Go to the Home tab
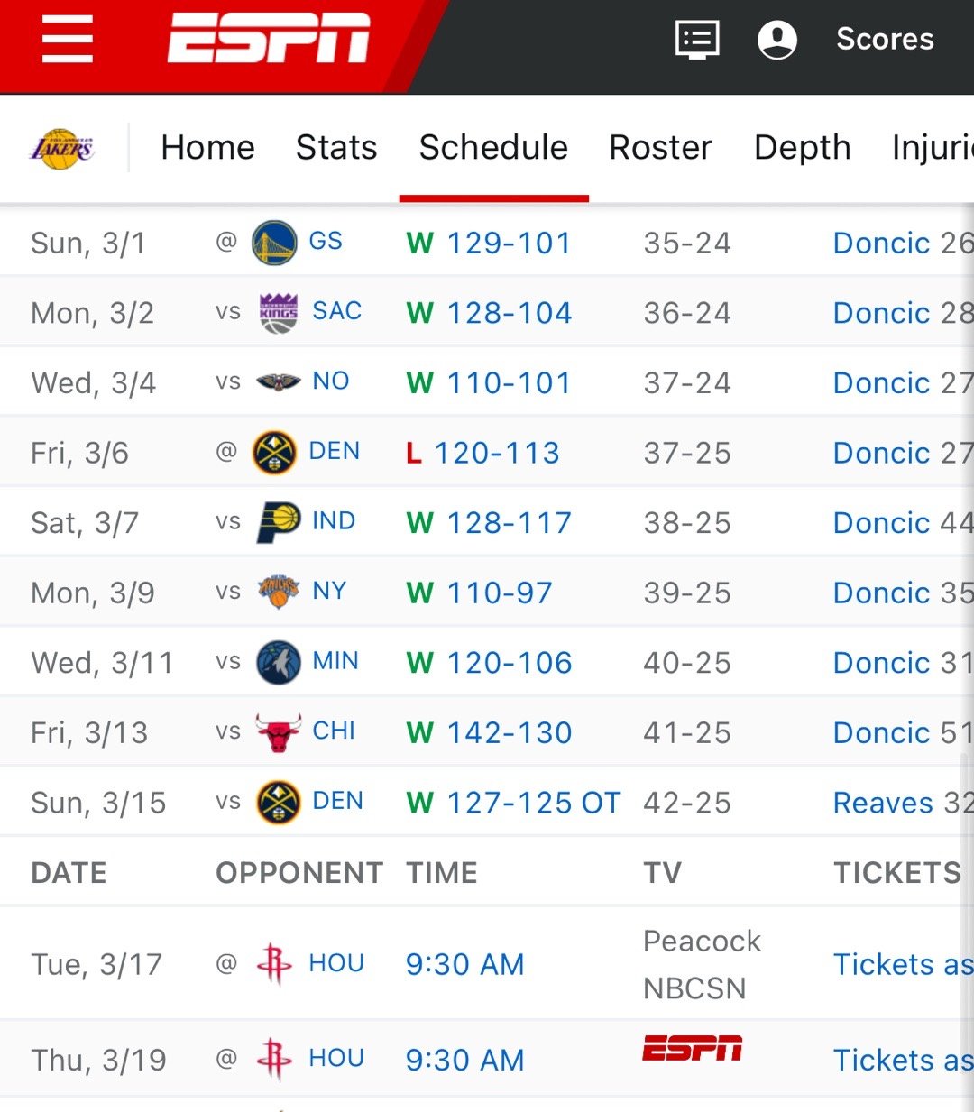 (207, 148)
